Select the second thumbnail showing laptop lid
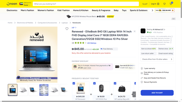Screen dimensions: 182x102 (23, 90)
